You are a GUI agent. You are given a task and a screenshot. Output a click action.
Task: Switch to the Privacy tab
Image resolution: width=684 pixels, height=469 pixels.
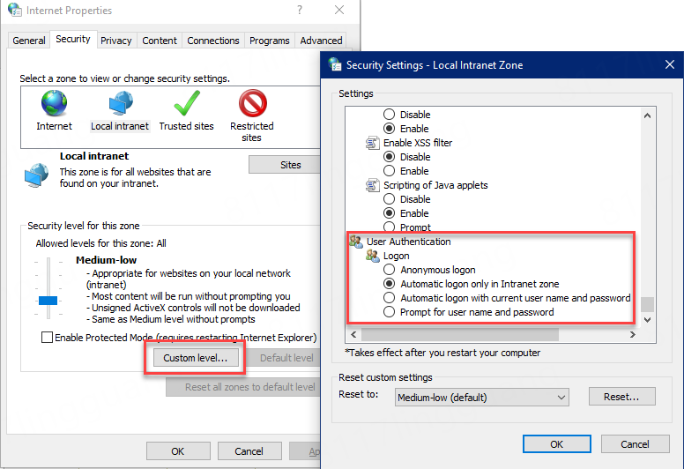click(115, 41)
